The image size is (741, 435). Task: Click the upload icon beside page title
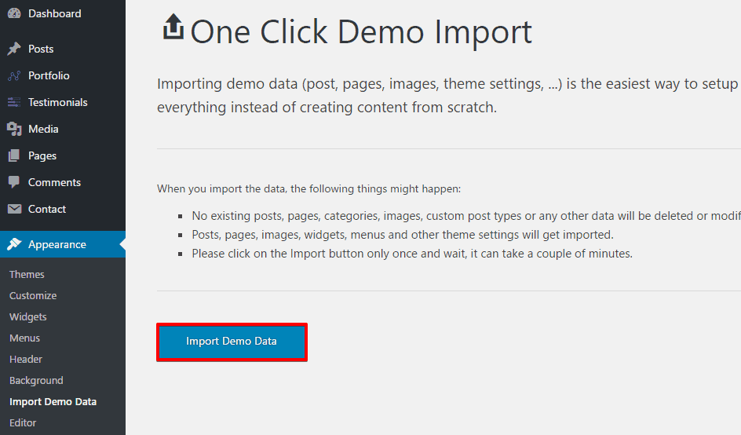[x=172, y=28]
